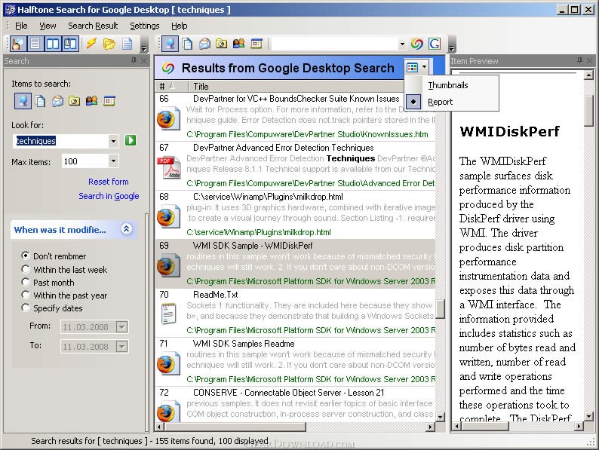Viewport: 599px width, 450px height.
Task: Click the Look for text field
Action: (x=61, y=141)
